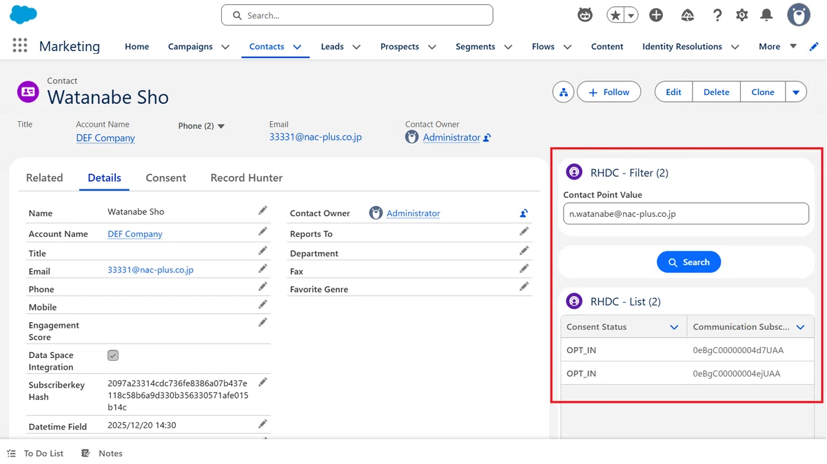
Task: View the contact hierarchy icon
Action: point(564,92)
